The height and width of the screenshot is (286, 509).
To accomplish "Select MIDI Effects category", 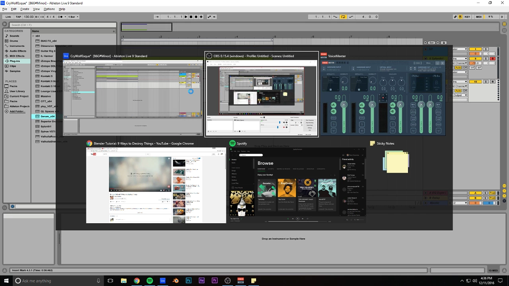I will pos(17,56).
